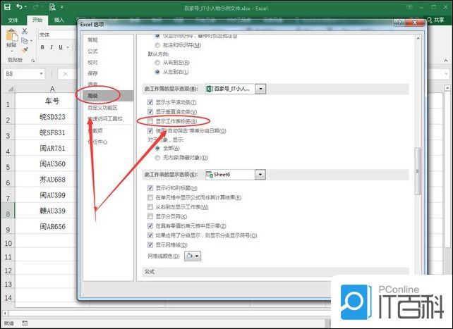The image size is (453, 329).
Task: Enable 显示分页符 checkbox
Action: 150,216
